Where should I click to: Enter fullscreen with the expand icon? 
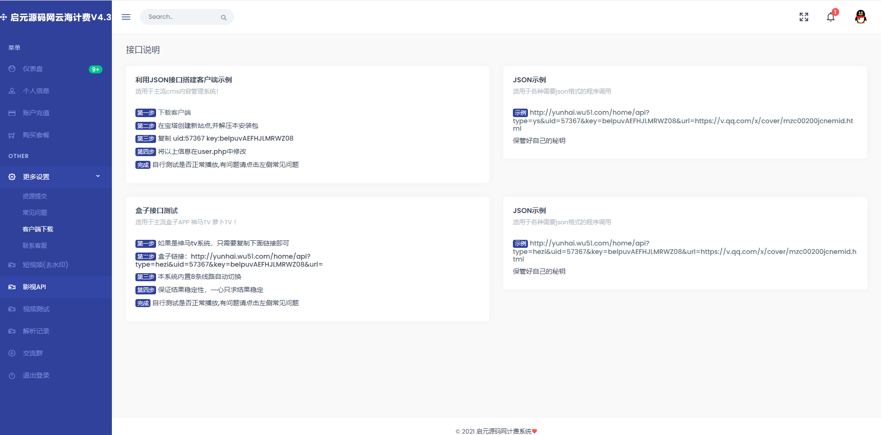click(x=804, y=17)
